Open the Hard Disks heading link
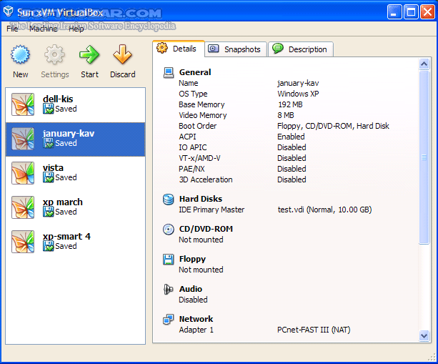 tap(201, 199)
